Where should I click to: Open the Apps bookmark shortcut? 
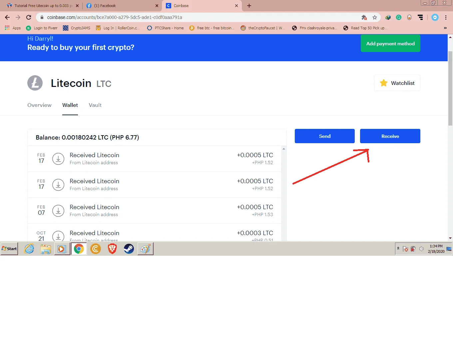coord(13,28)
